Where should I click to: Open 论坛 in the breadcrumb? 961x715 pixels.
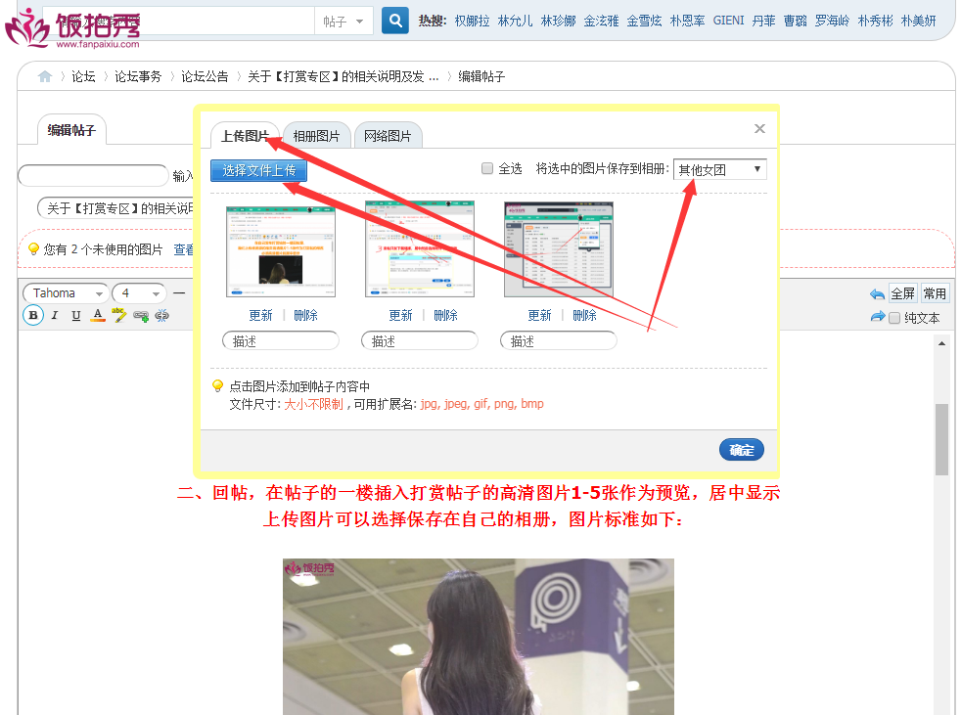(x=83, y=76)
